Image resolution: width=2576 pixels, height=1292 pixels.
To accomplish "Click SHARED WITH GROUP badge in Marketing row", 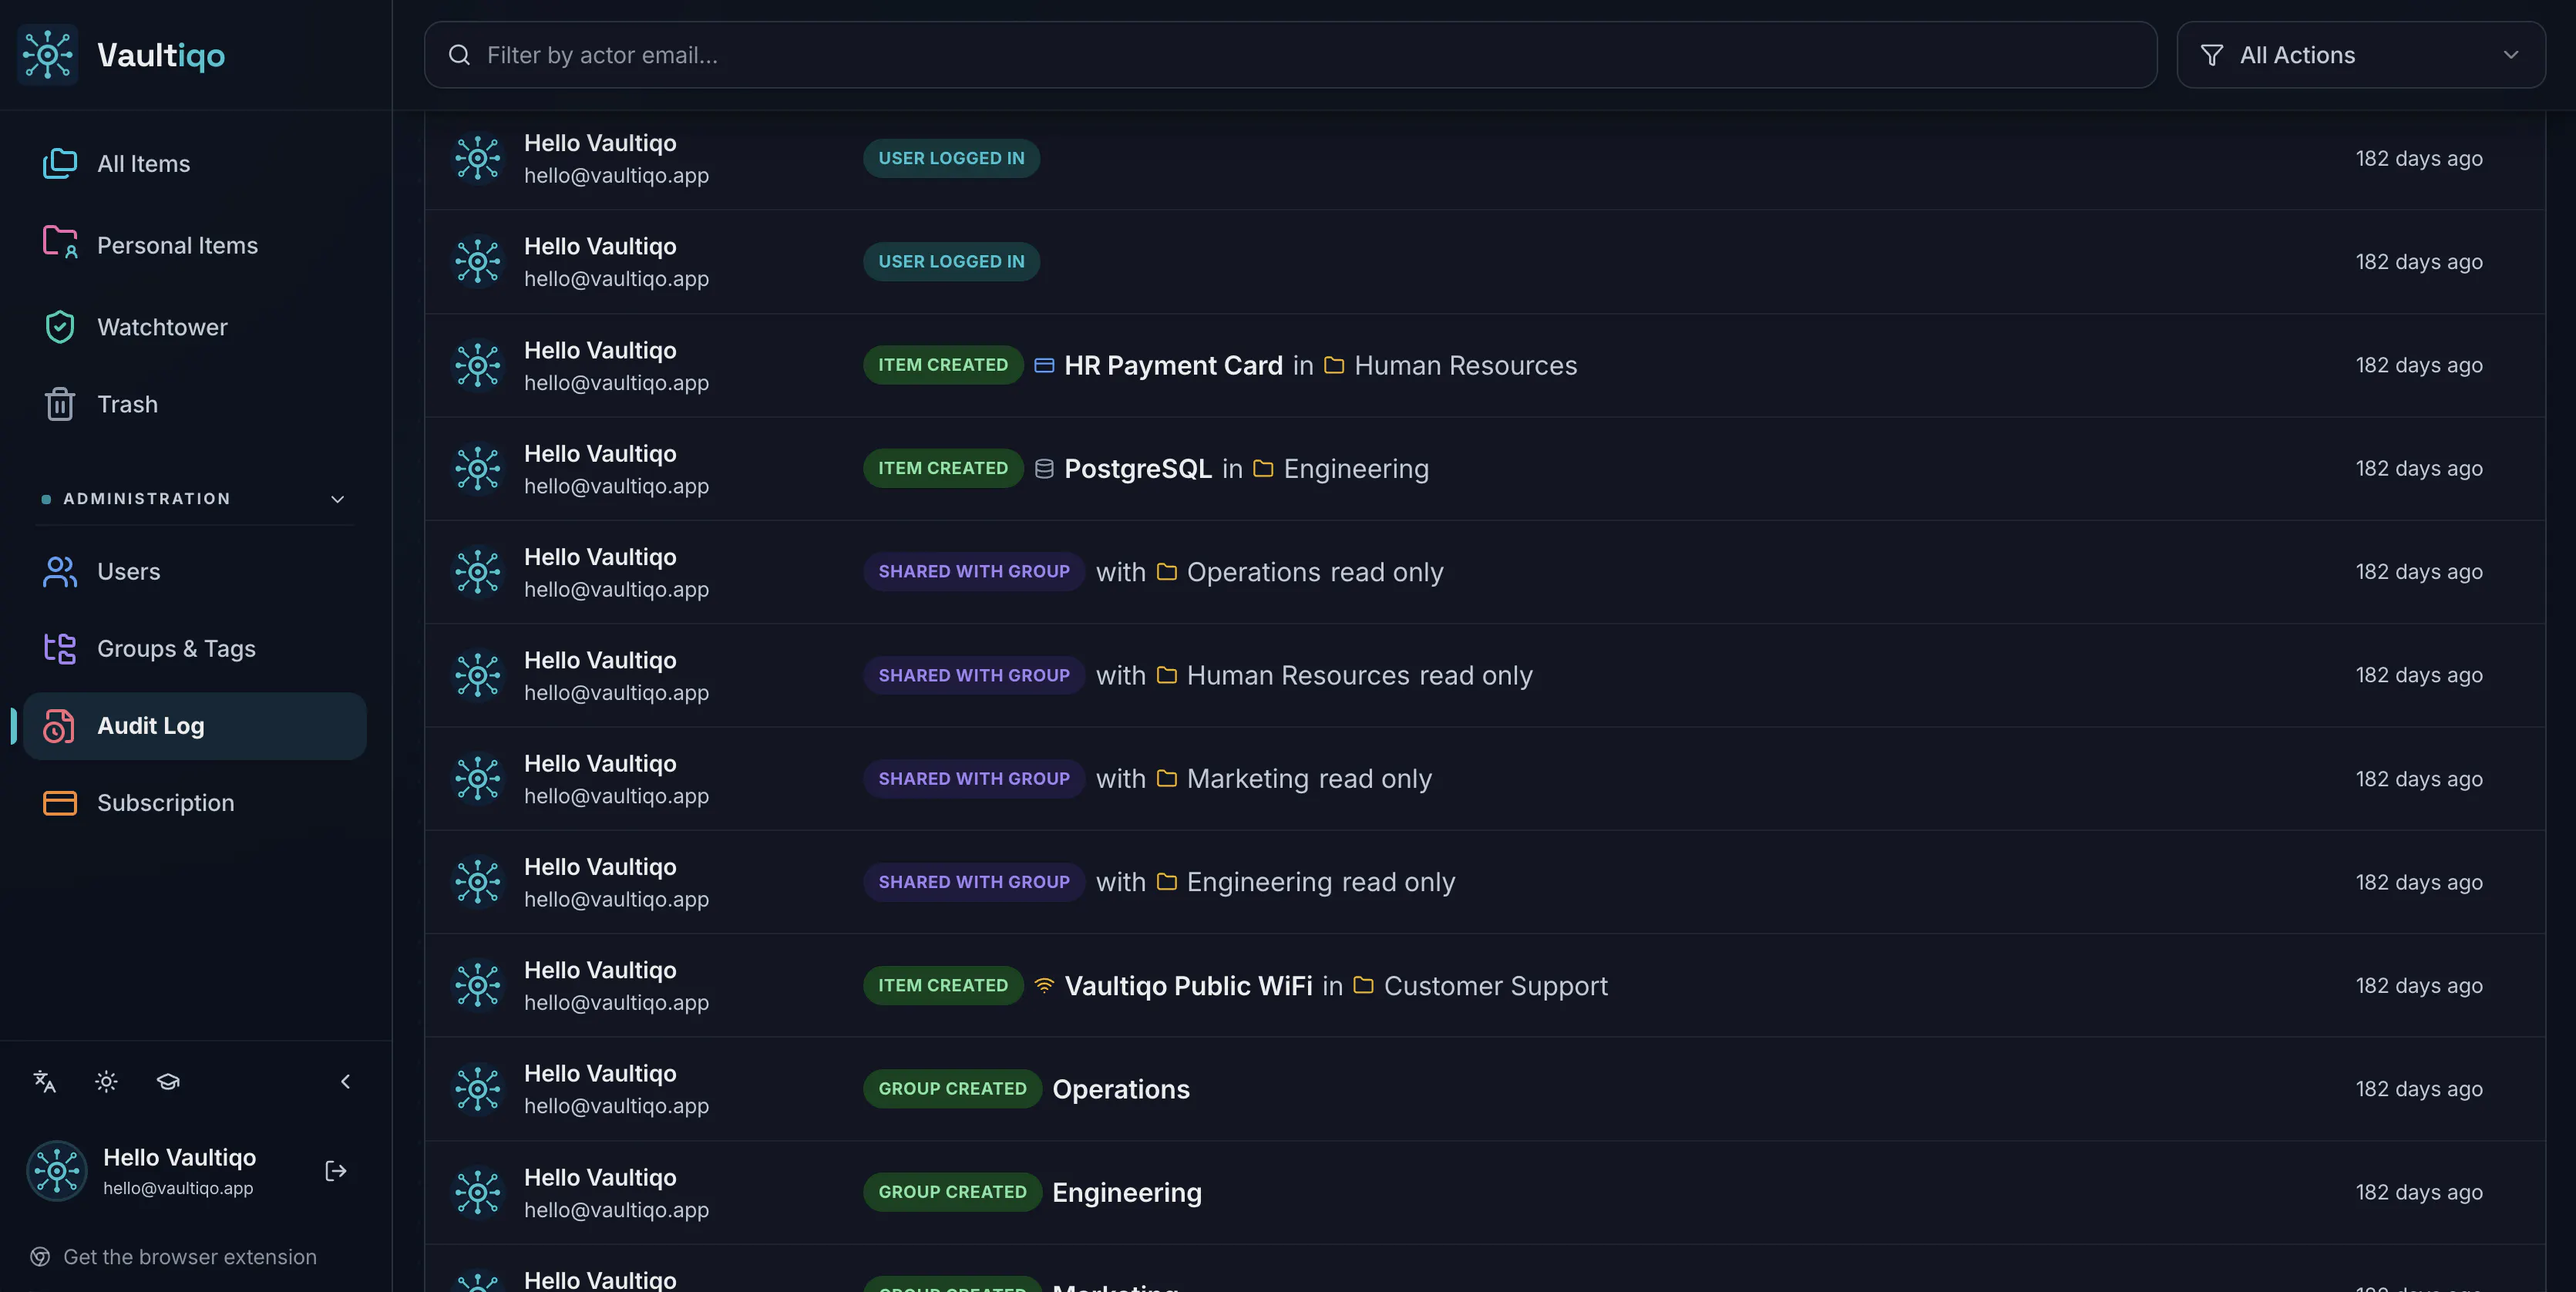I will [974, 778].
